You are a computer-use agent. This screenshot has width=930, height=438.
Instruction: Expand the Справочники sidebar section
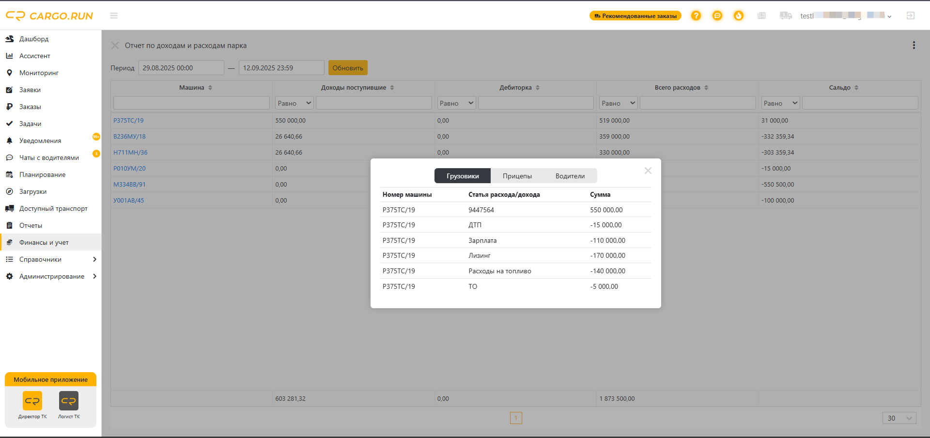click(50, 259)
